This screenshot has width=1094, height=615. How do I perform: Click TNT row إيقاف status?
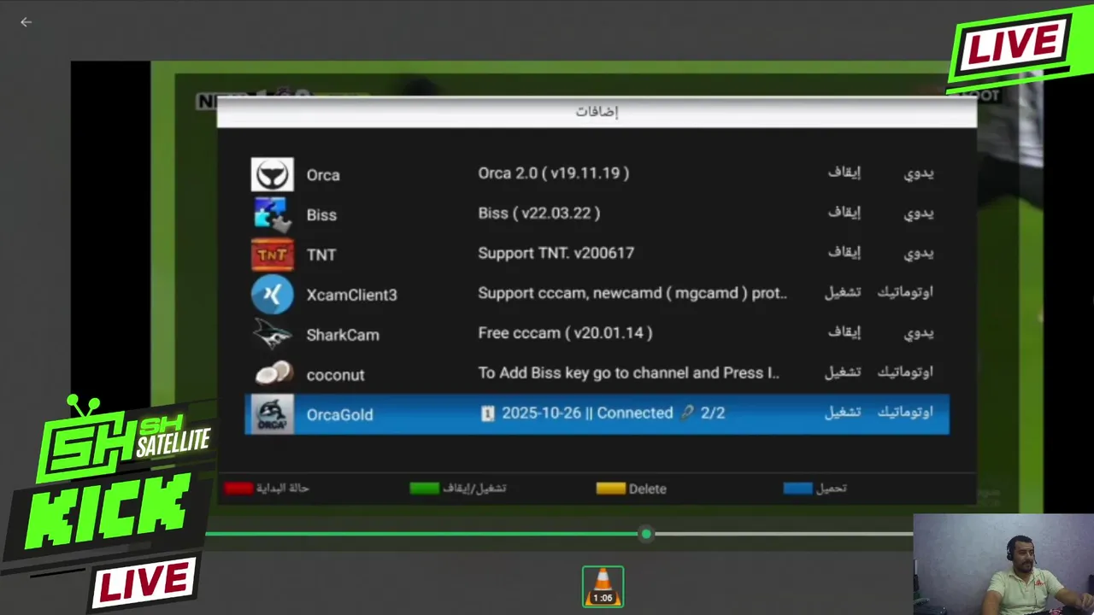(x=844, y=253)
